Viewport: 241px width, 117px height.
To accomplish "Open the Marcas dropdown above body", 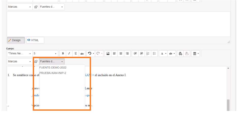I will [x=20, y=61].
